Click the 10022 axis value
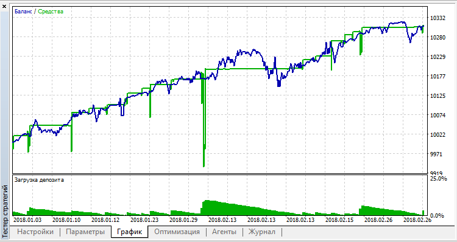 pyautogui.click(x=438, y=134)
